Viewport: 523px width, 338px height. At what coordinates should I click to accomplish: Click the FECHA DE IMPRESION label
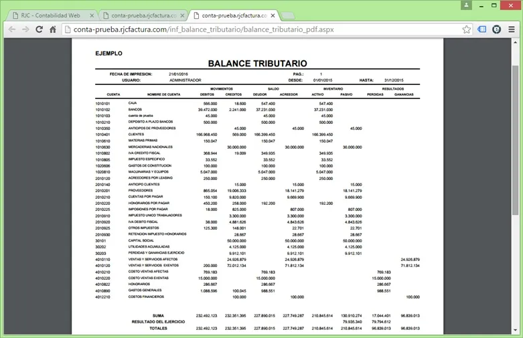pyautogui.click(x=131, y=74)
